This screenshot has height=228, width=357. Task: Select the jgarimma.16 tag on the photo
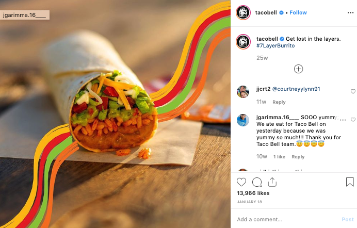pos(25,15)
